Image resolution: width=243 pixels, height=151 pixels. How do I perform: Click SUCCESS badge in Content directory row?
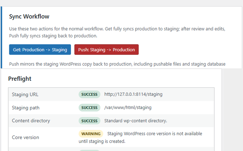pyautogui.click(x=90, y=121)
